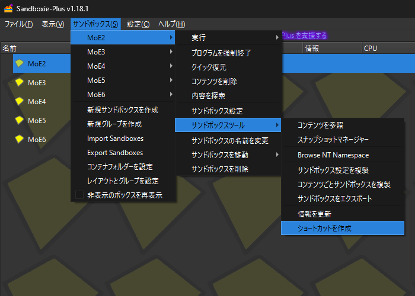Click the Sandboxie-Plus app icon in title bar

[x=8, y=8]
